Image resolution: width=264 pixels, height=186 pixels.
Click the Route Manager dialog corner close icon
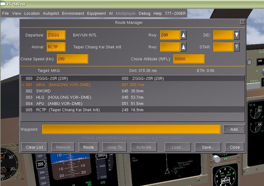tap(243, 22)
